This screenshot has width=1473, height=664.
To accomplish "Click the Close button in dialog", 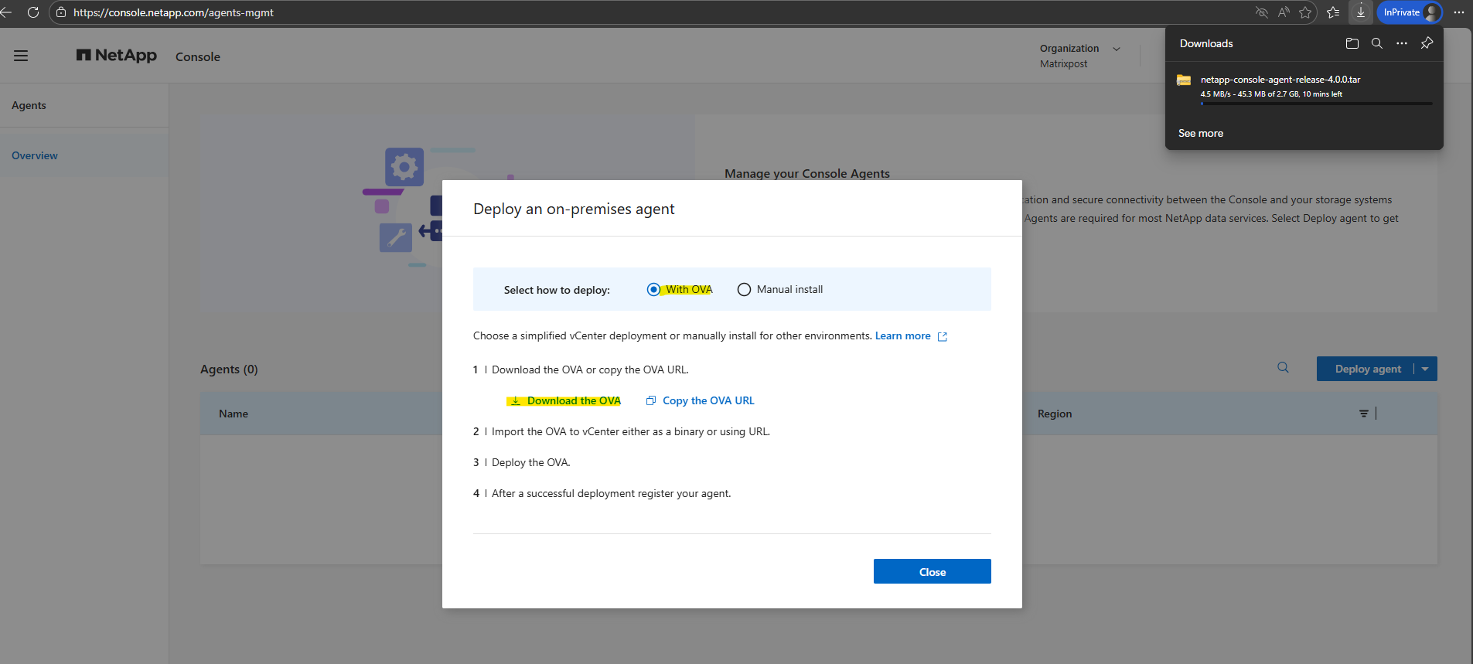I will pos(932,571).
